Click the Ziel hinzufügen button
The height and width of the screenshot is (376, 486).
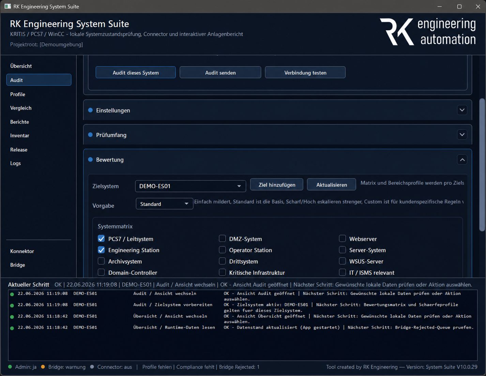click(277, 184)
